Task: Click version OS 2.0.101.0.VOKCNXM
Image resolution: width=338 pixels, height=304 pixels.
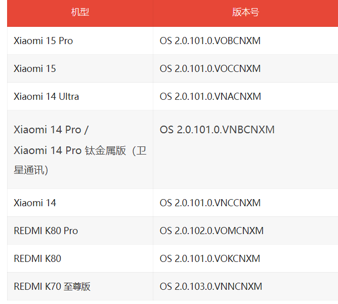Action: 210,258
